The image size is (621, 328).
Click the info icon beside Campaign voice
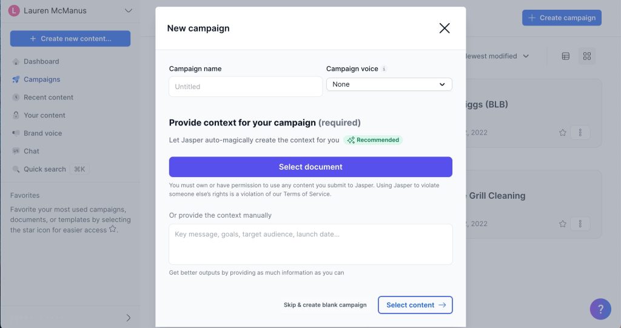click(x=384, y=69)
